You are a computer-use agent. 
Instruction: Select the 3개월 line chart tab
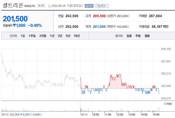coord(43,36)
